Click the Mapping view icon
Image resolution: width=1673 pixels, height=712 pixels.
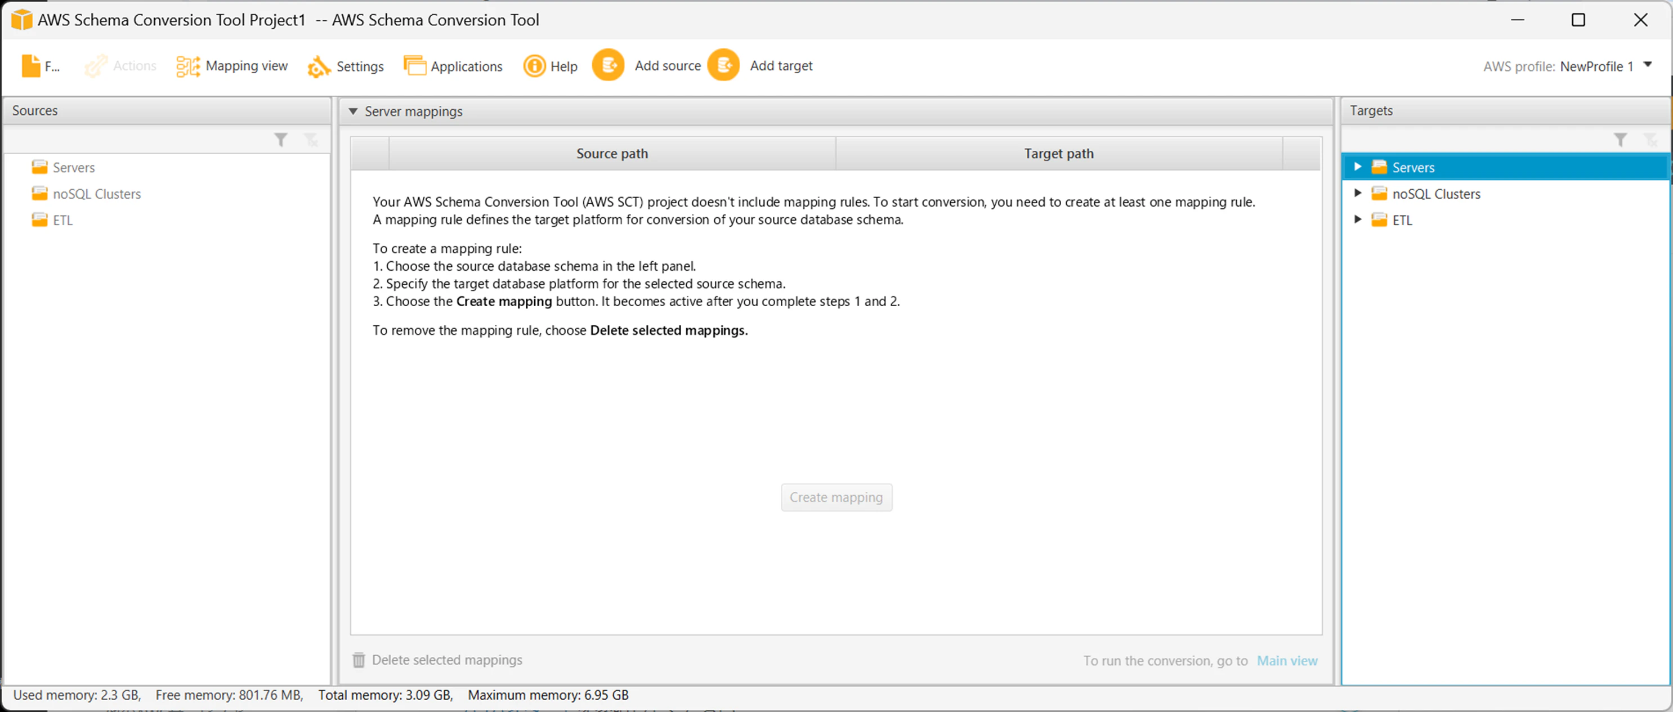pyautogui.click(x=189, y=66)
